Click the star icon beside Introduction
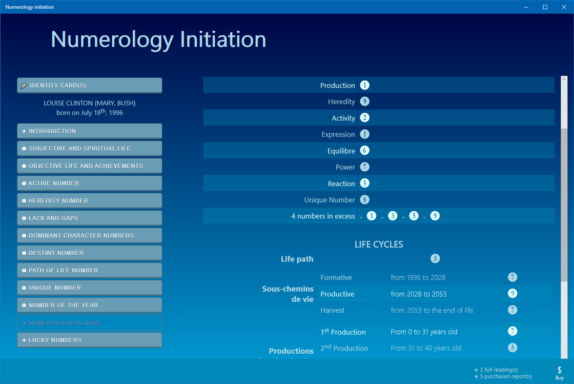 click(24, 131)
